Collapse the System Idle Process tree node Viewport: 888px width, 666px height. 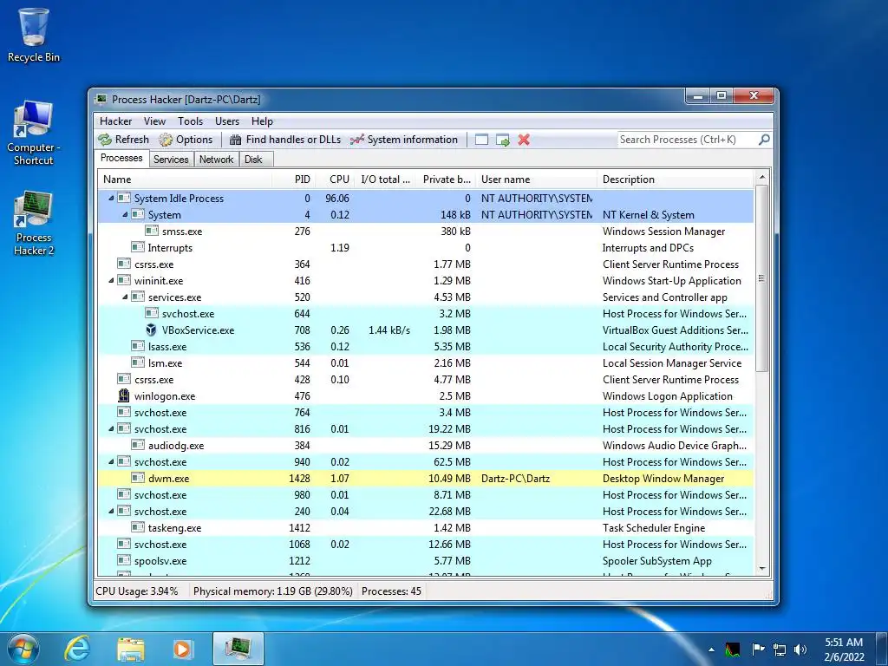111,199
